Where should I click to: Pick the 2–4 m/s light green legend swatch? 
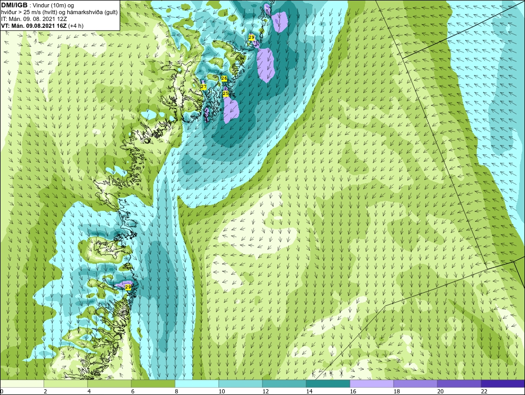[66, 383]
